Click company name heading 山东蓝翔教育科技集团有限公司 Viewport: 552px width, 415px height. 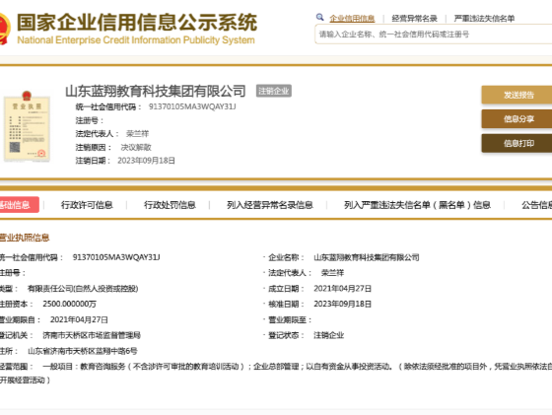tap(156, 91)
